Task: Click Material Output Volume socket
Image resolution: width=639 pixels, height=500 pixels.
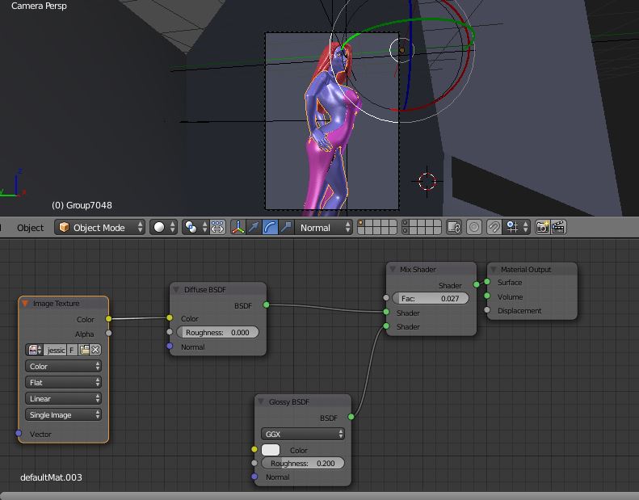Action: (487, 296)
